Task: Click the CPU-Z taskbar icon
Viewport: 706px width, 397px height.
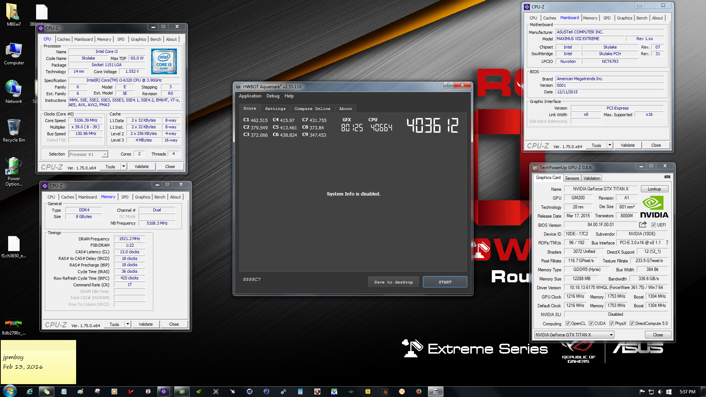Action: coord(164,391)
